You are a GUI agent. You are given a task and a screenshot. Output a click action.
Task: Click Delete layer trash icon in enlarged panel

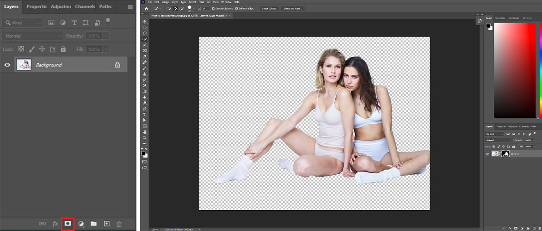(x=119, y=224)
